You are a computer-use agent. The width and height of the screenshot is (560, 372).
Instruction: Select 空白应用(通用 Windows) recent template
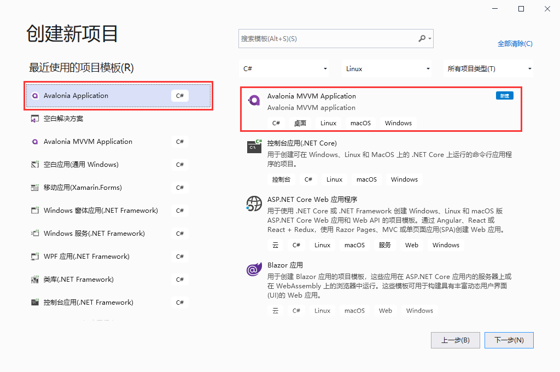coord(118,164)
